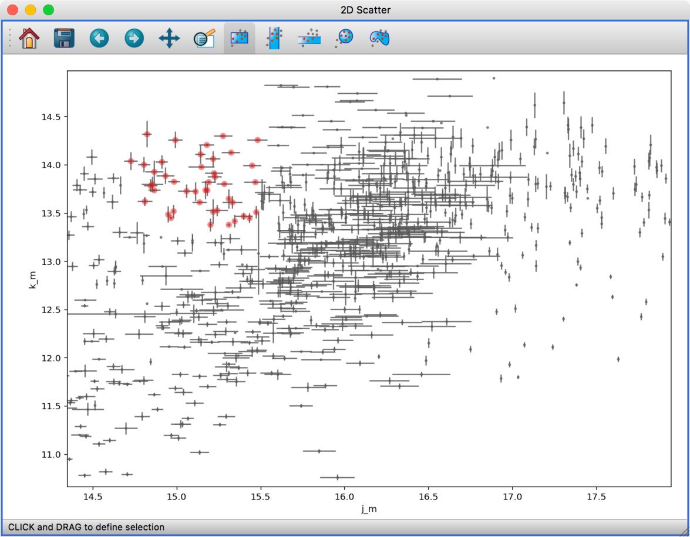Click the k_m y-axis label
Image resolution: width=690 pixels, height=537 pixels.
point(32,280)
